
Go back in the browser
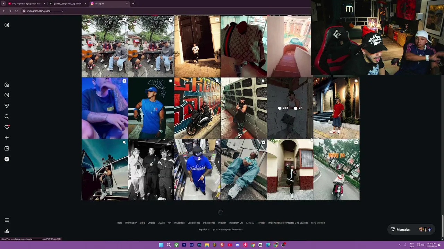[x=4, y=11]
